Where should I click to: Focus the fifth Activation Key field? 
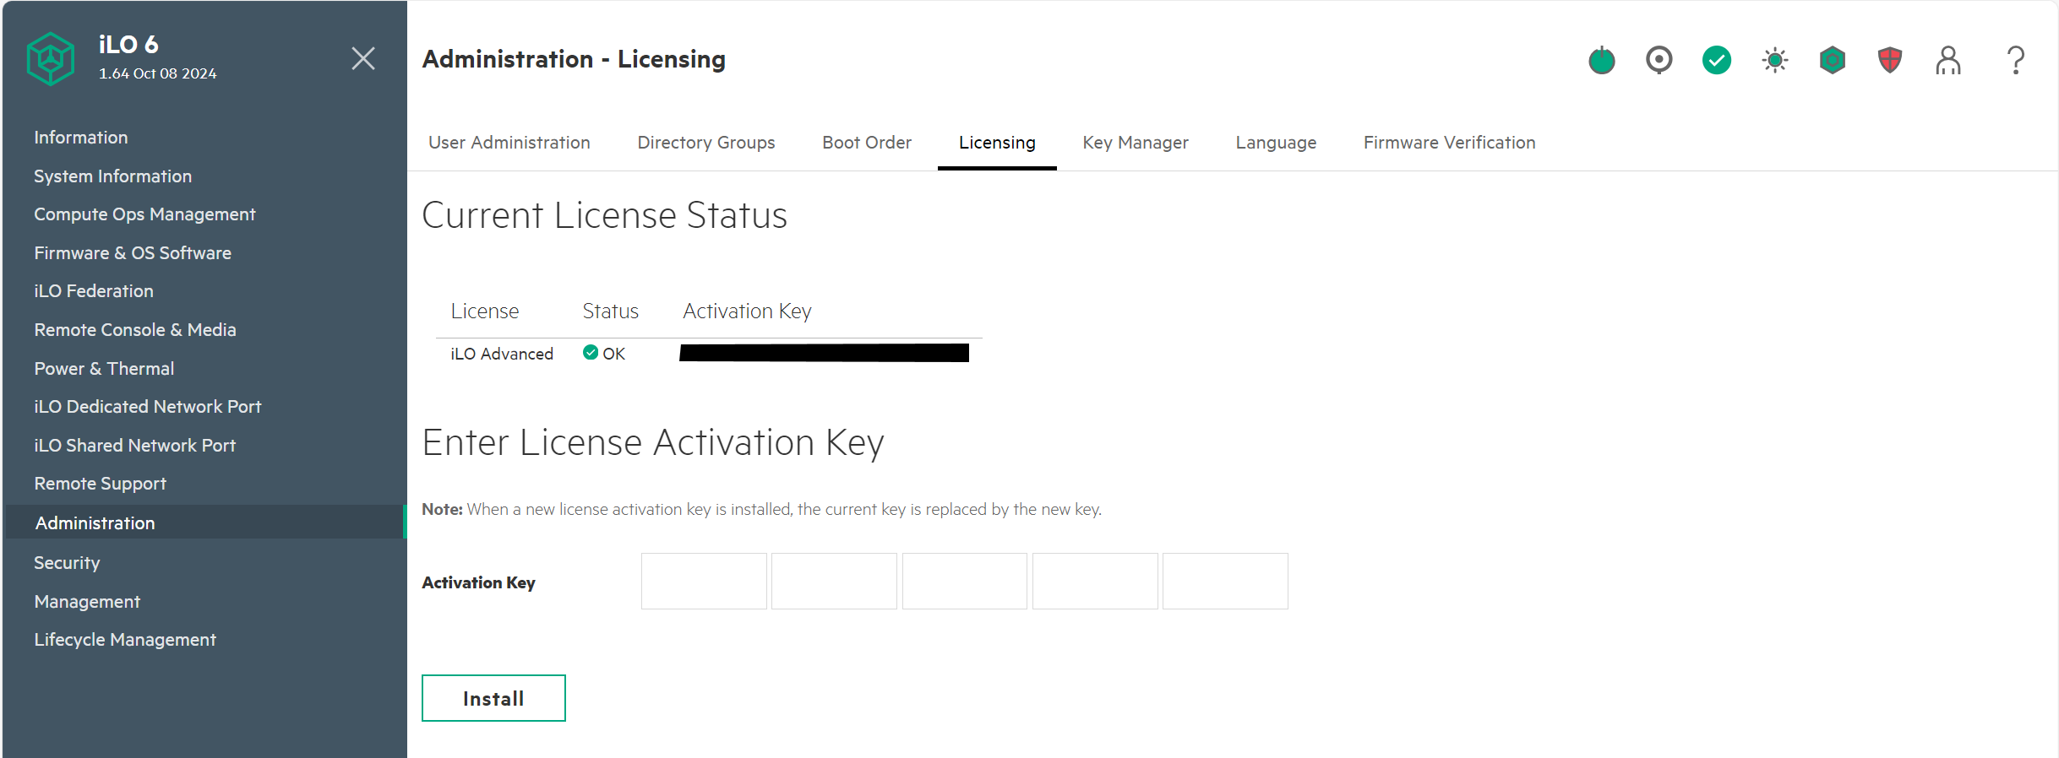1225,581
